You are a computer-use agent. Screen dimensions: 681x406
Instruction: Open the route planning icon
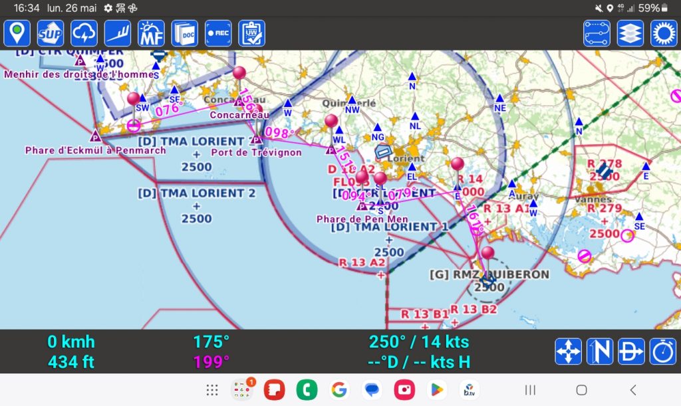click(x=597, y=33)
